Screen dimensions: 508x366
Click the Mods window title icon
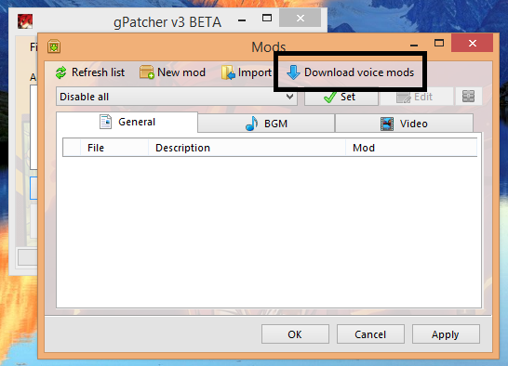point(54,46)
